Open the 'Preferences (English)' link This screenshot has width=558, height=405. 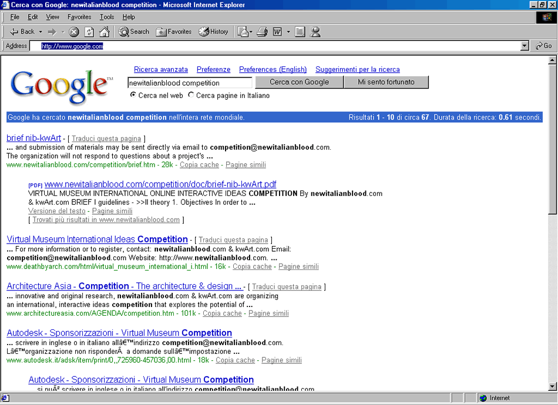pyautogui.click(x=273, y=69)
